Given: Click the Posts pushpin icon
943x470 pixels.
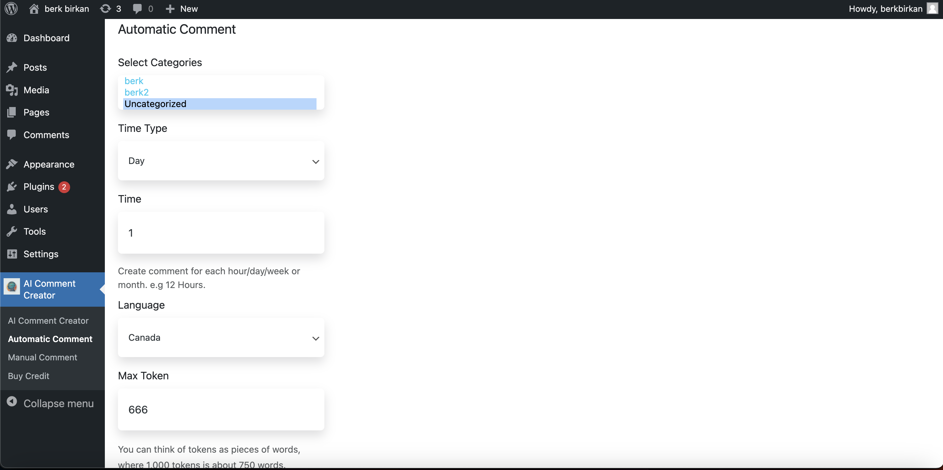Looking at the screenshot, I should coord(12,67).
